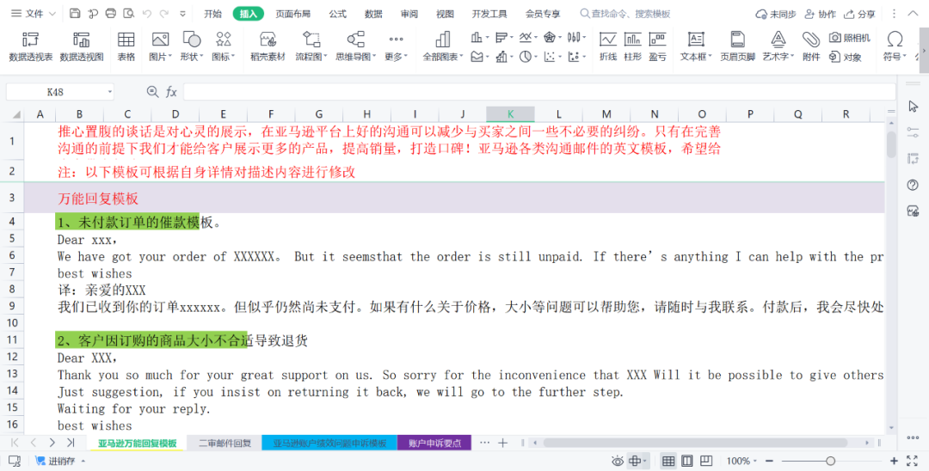Insert an object with 对象
Image resolution: width=929 pixels, height=471 pixels.
coord(846,57)
